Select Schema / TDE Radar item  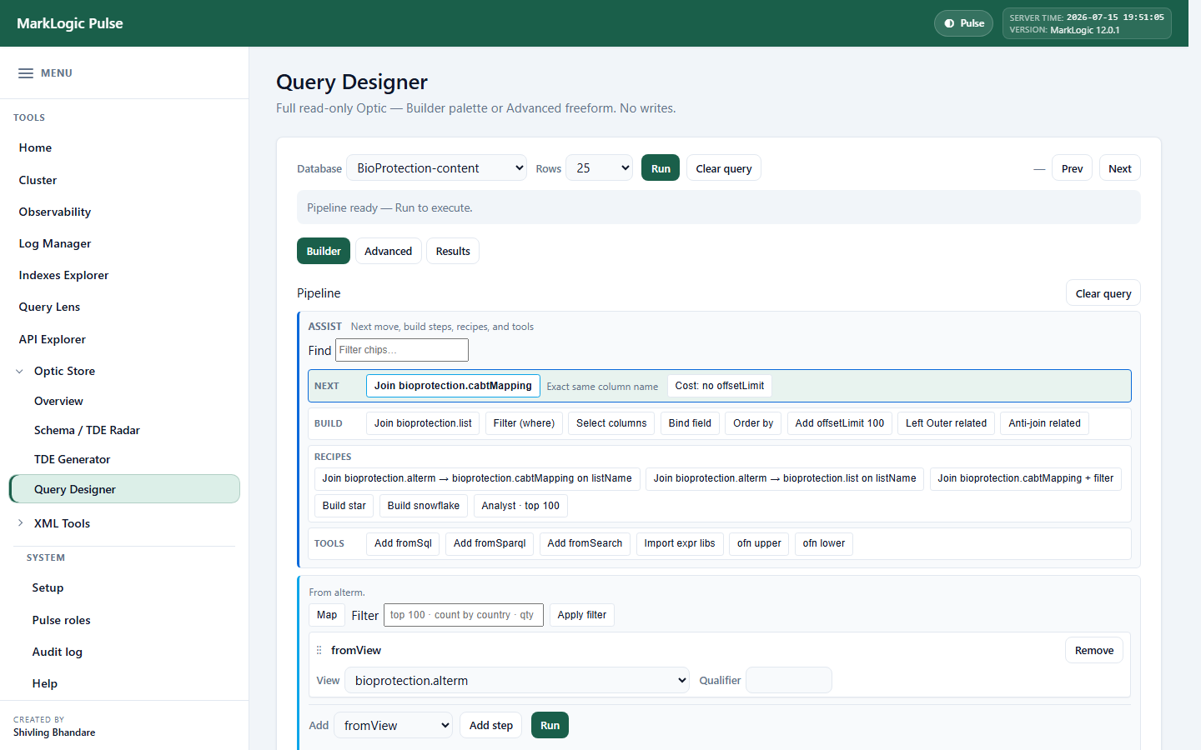(x=87, y=430)
